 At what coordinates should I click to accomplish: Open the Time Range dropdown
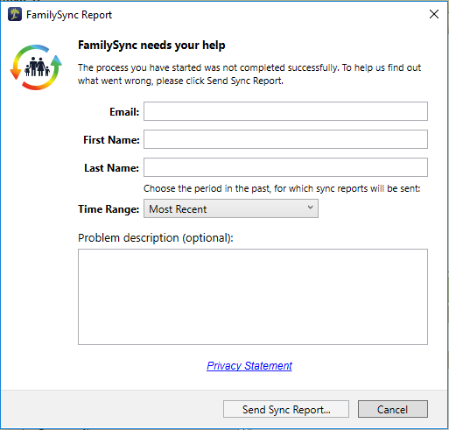point(231,208)
